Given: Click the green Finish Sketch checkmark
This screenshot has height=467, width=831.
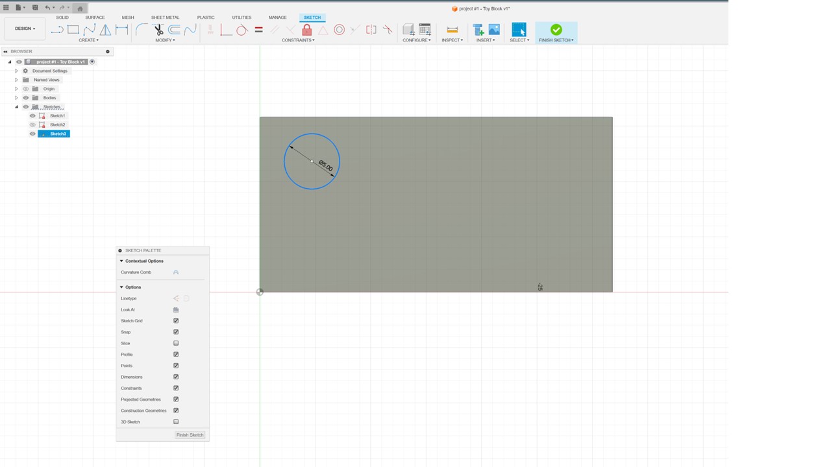Looking at the screenshot, I should coord(556,30).
